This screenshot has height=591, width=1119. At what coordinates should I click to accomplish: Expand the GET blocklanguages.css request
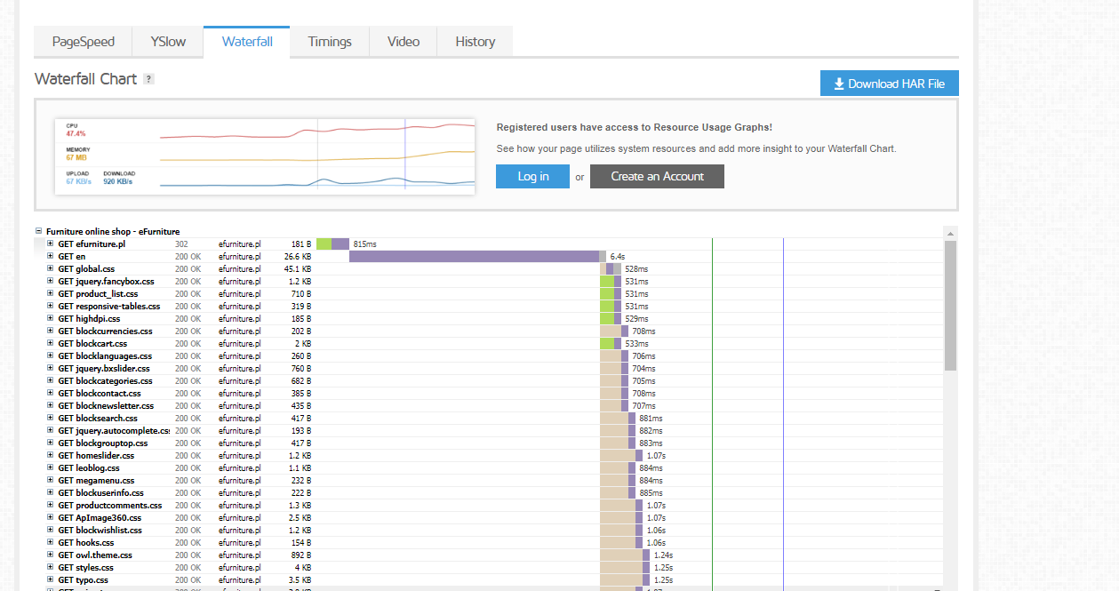tap(51, 355)
